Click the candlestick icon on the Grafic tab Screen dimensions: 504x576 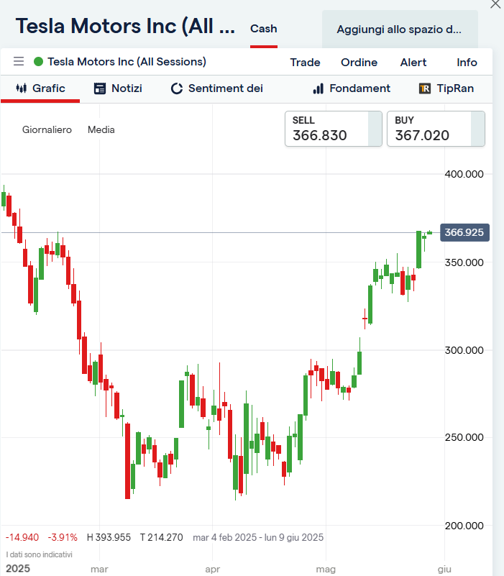tap(22, 88)
